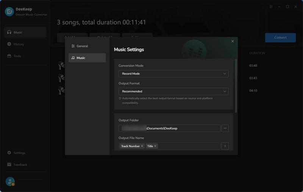Click the Convert button
Screen dimensions: 303x192
(280, 37)
